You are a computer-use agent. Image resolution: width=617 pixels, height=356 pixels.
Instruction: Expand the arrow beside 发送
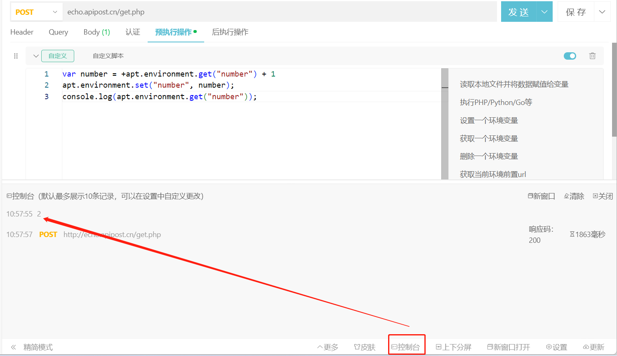(544, 12)
